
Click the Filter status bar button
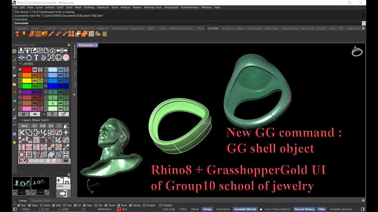(x=322, y=209)
